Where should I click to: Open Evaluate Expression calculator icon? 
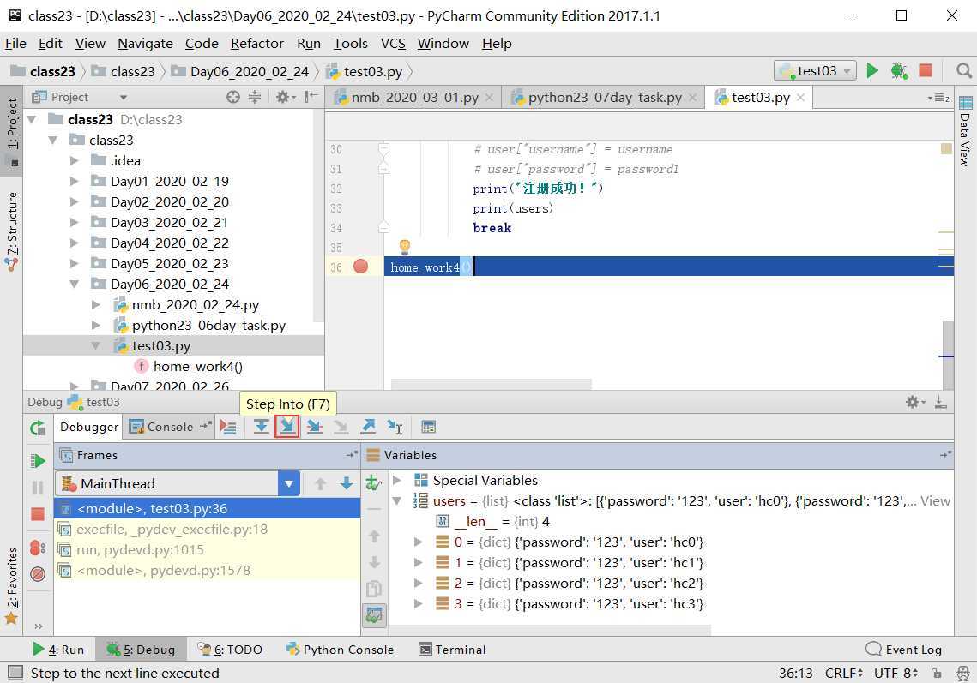[x=428, y=427]
